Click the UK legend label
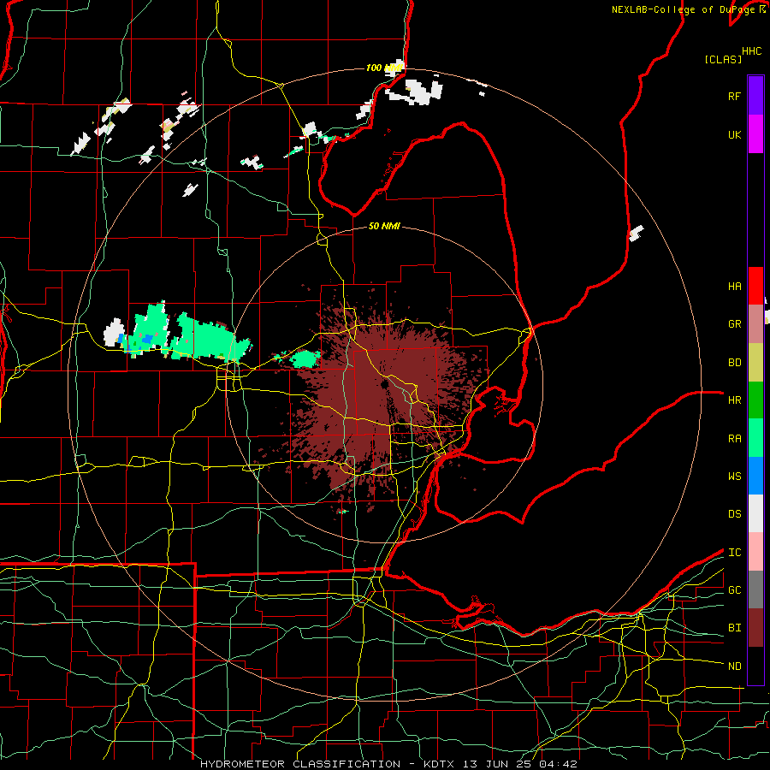 734,134
